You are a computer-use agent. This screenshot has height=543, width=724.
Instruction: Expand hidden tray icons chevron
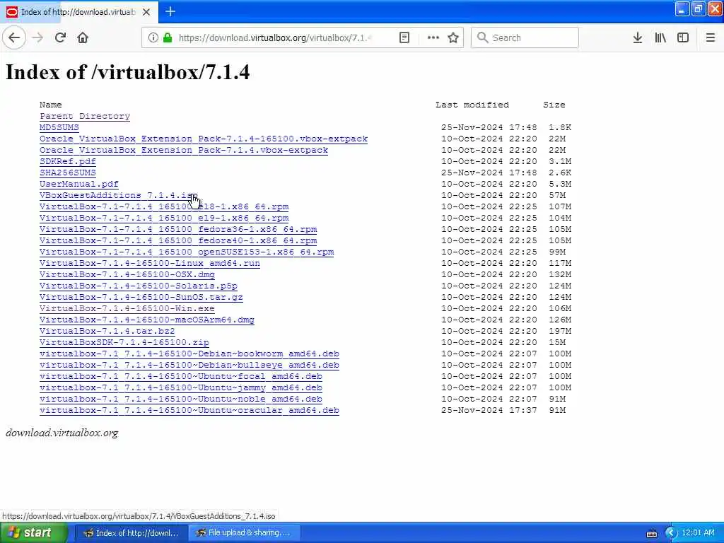click(x=670, y=533)
